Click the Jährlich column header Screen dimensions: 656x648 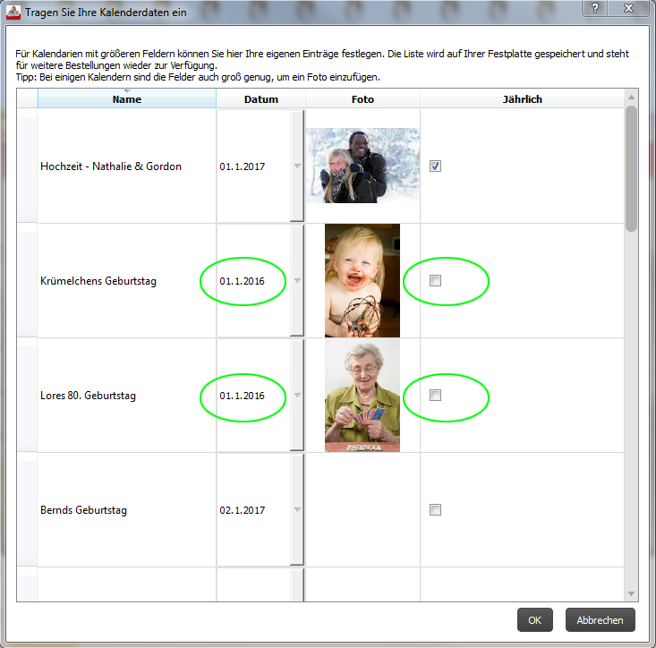click(522, 99)
